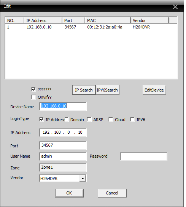
Task: Select the Port number field
Action: tap(63, 145)
